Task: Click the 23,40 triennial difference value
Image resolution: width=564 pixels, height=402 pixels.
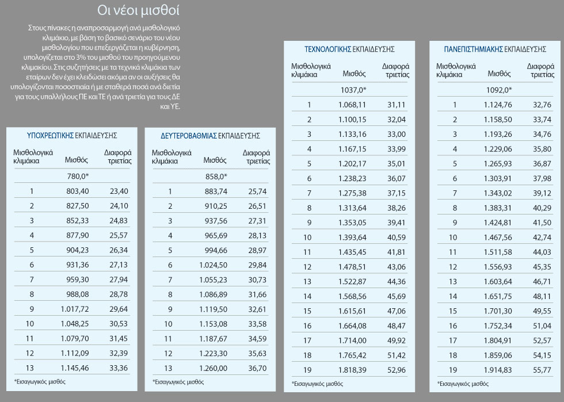Action: tap(119, 191)
